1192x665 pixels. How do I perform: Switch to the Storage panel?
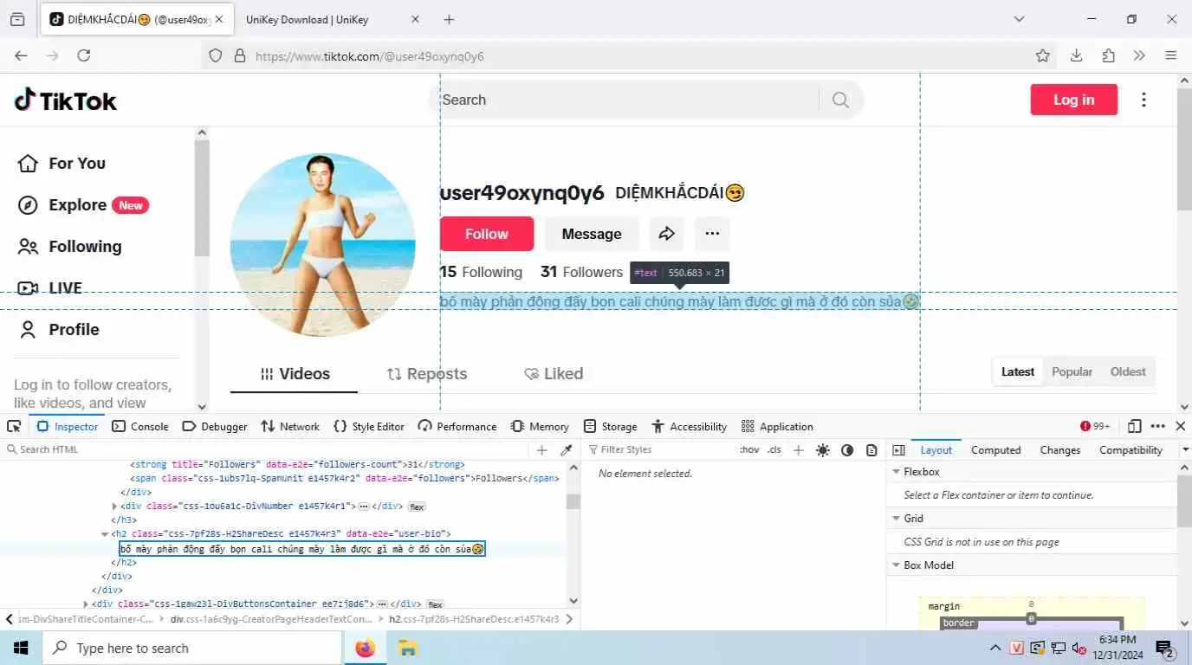coord(611,426)
